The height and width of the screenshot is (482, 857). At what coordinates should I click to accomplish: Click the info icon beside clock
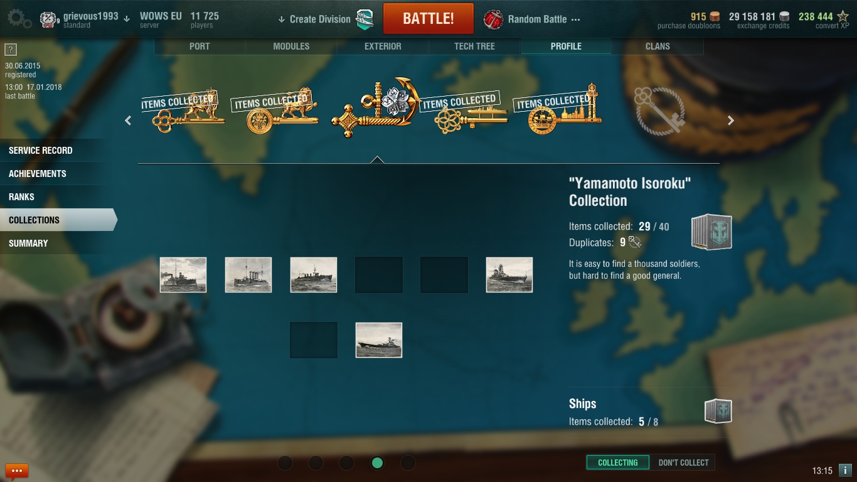coord(845,470)
